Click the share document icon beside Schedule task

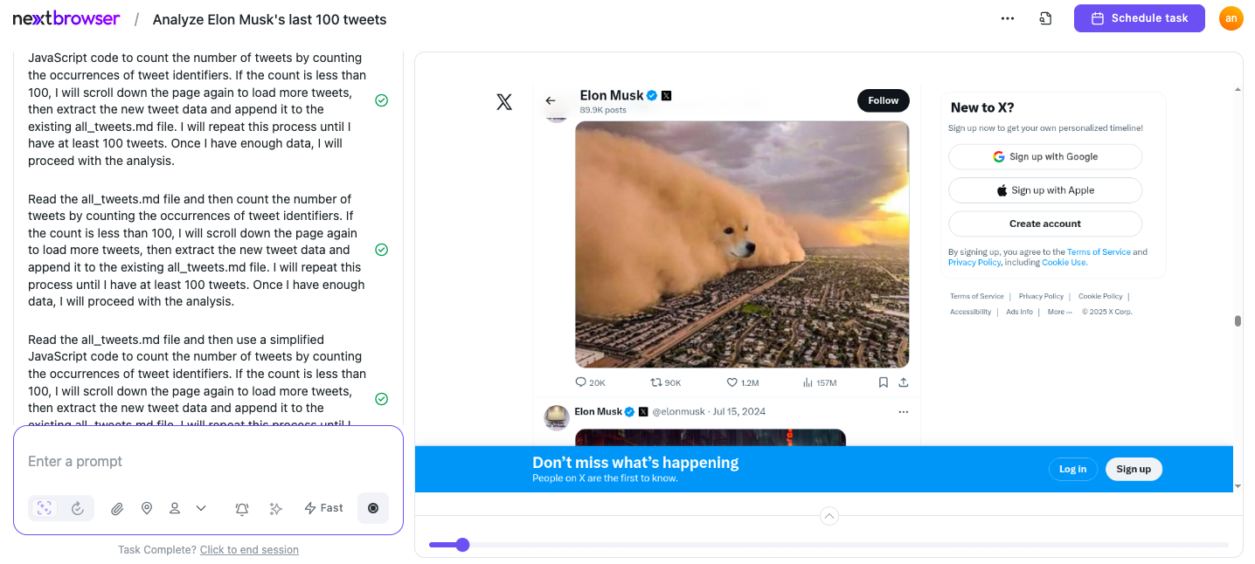(x=1045, y=18)
